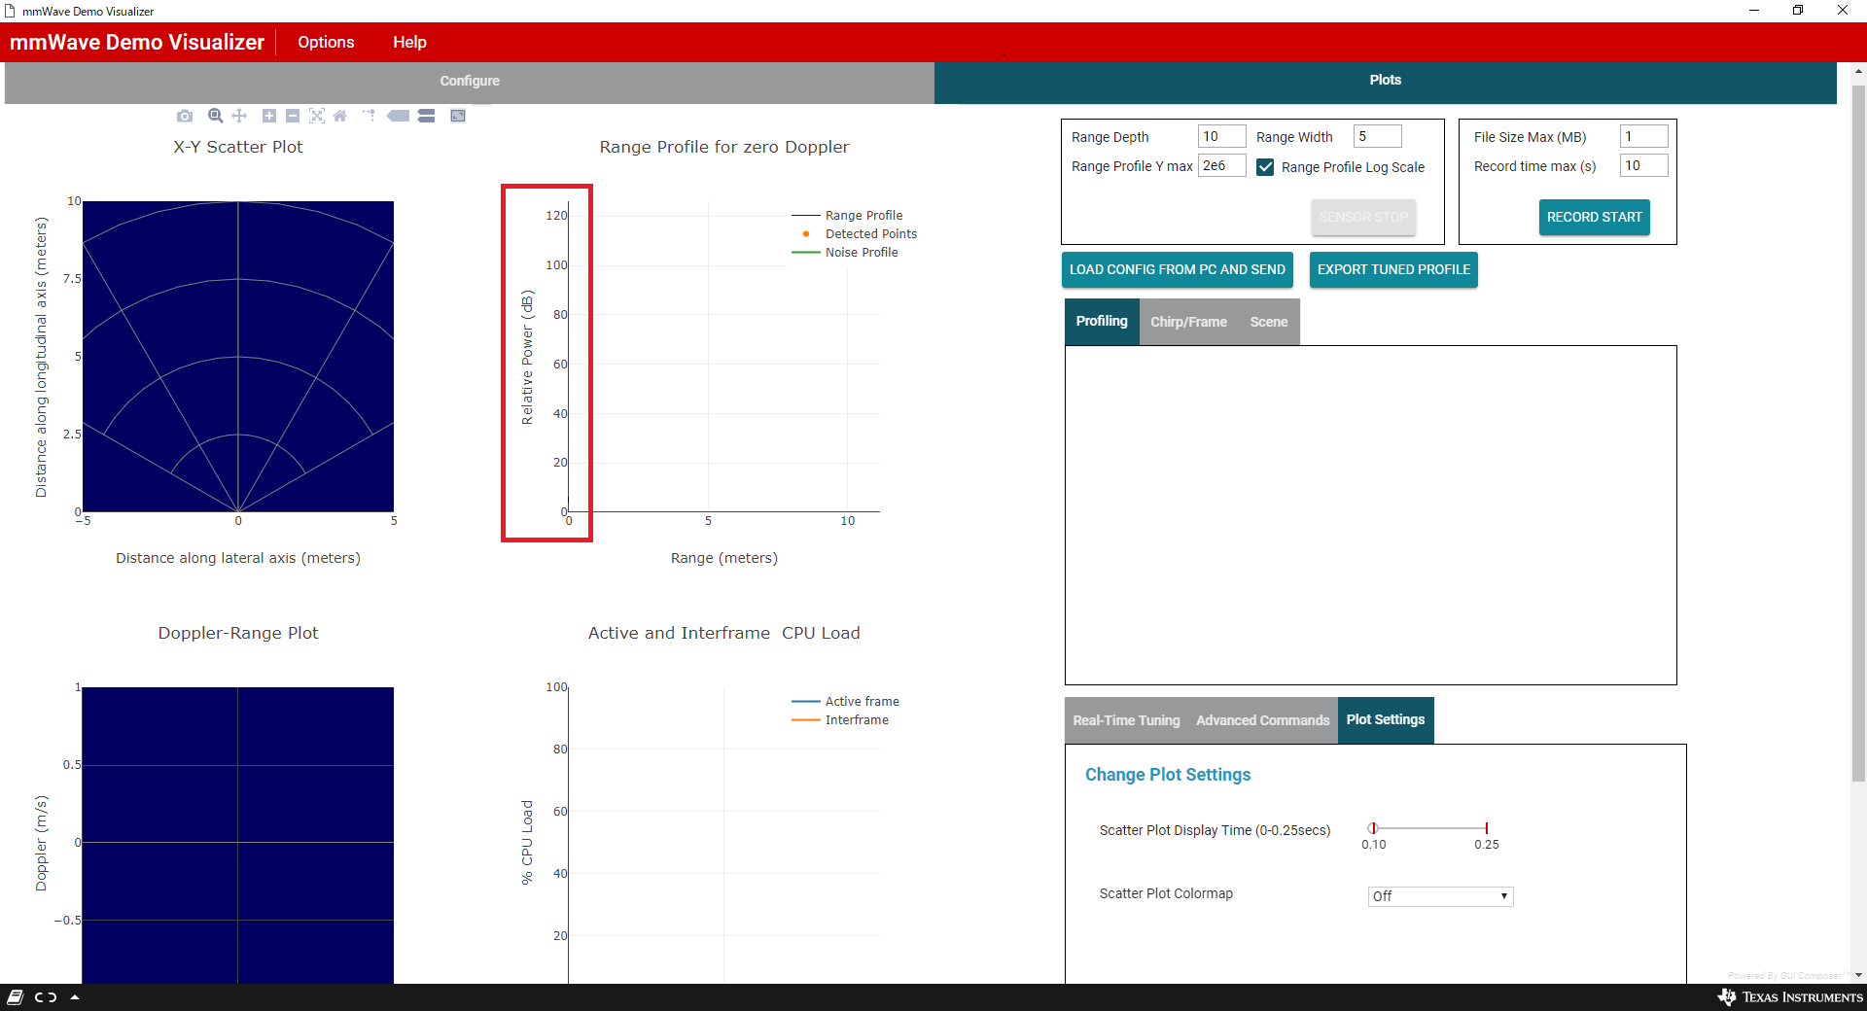1867x1011 pixels.
Task: Adjust Scatter Plot Display Time slider handle
Action: point(1373,828)
